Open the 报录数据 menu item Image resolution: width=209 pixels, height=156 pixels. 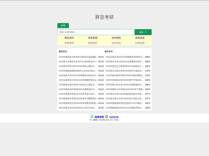click(93, 38)
